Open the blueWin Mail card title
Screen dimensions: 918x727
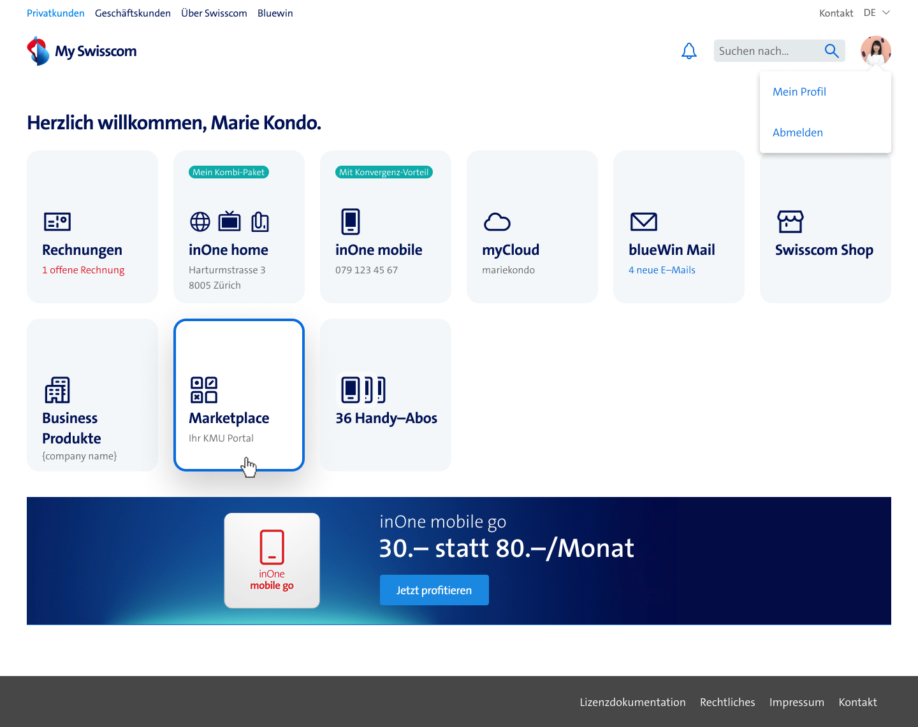[x=672, y=250]
